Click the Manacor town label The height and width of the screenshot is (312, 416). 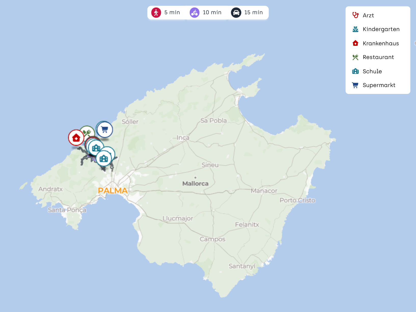[x=264, y=191]
